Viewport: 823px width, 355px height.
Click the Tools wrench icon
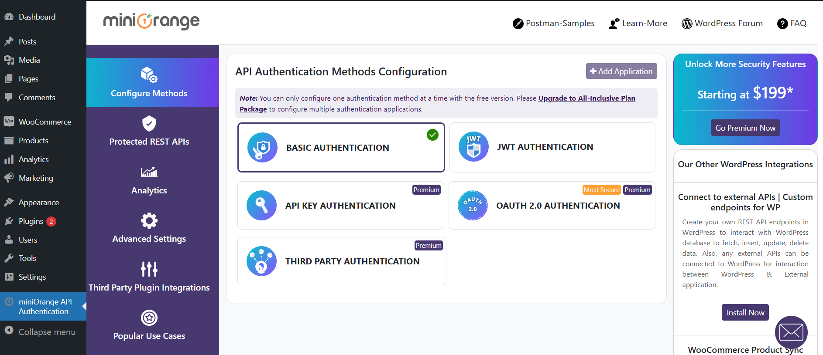9,258
